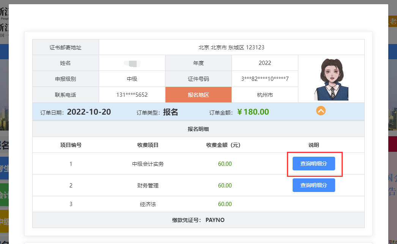
Task: Click the 中级 application level value
Action: [132, 79]
